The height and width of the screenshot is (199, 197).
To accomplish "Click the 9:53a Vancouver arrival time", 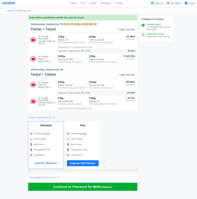I will click(92, 37).
